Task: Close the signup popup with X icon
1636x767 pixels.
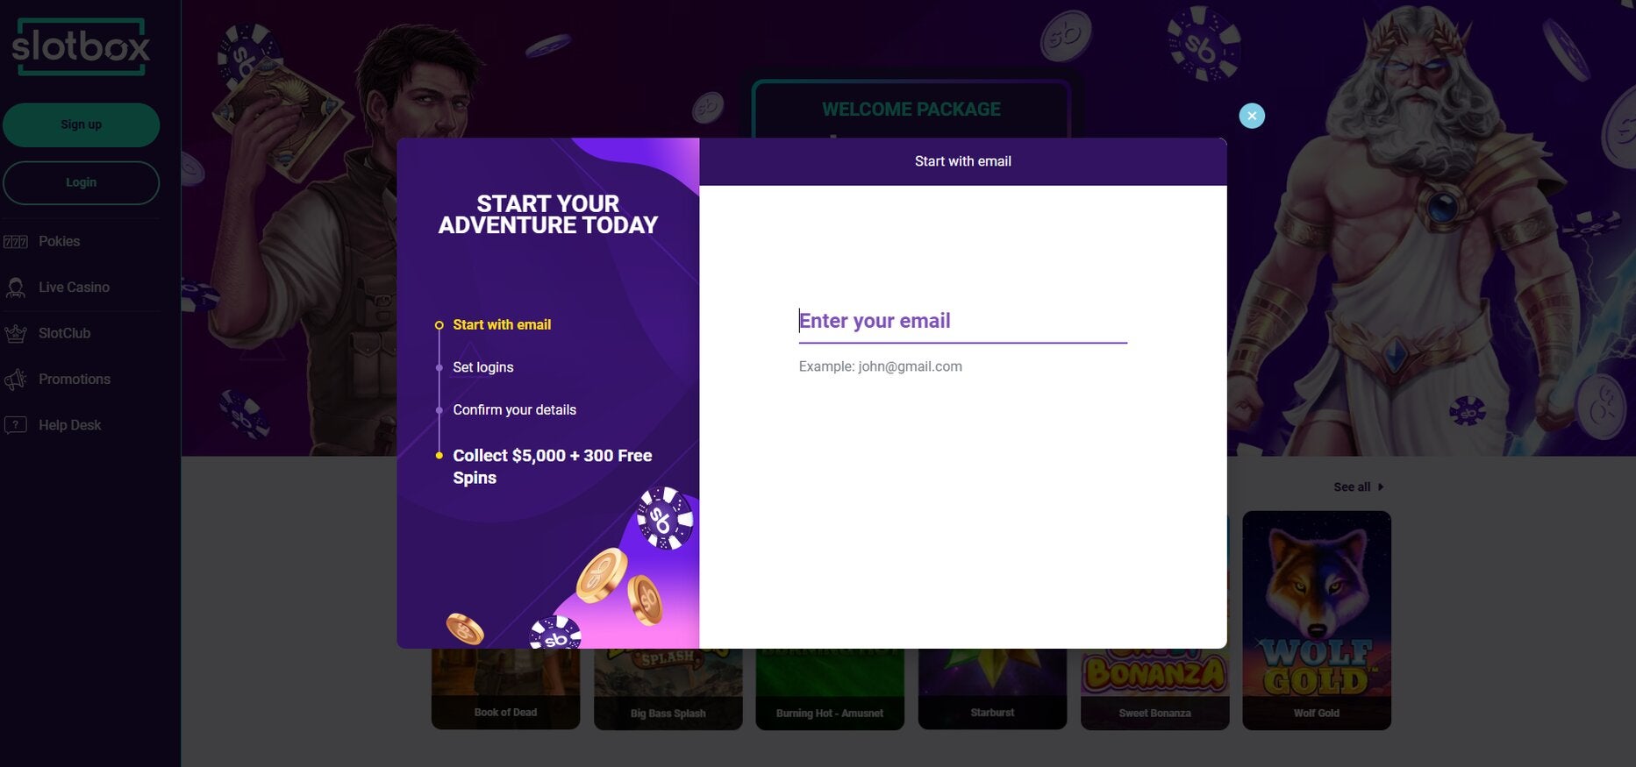Action: (1252, 116)
